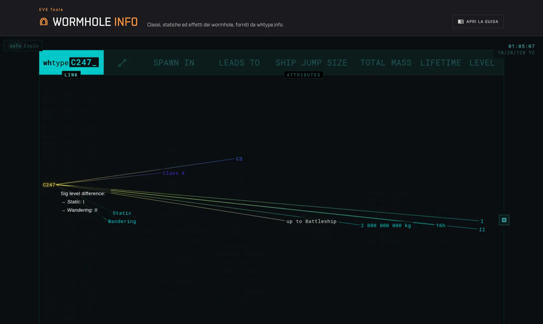Click the TOTAL MASS column header
Image resolution: width=543 pixels, height=324 pixels.
click(x=386, y=63)
